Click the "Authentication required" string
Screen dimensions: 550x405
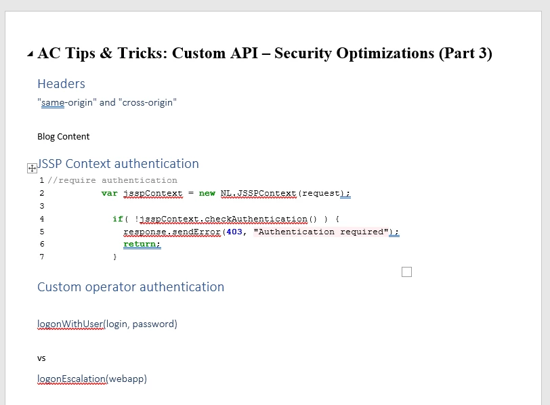pos(321,232)
